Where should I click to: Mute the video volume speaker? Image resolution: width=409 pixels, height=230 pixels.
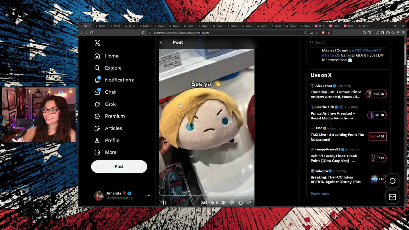click(223, 203)
